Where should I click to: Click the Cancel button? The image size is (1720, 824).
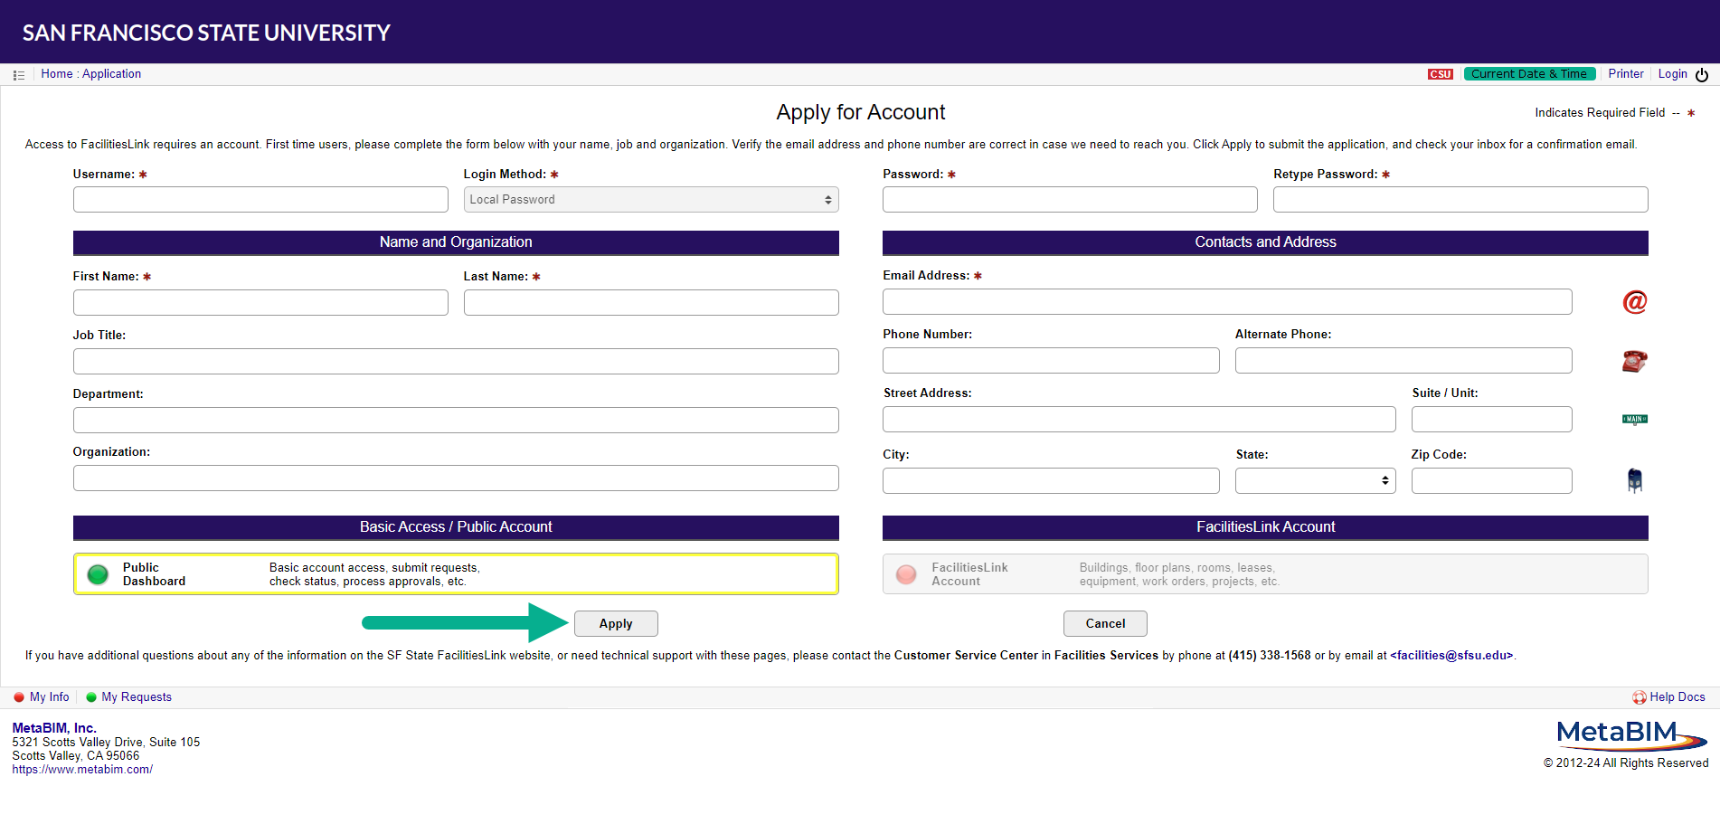tap(1105, 624)
